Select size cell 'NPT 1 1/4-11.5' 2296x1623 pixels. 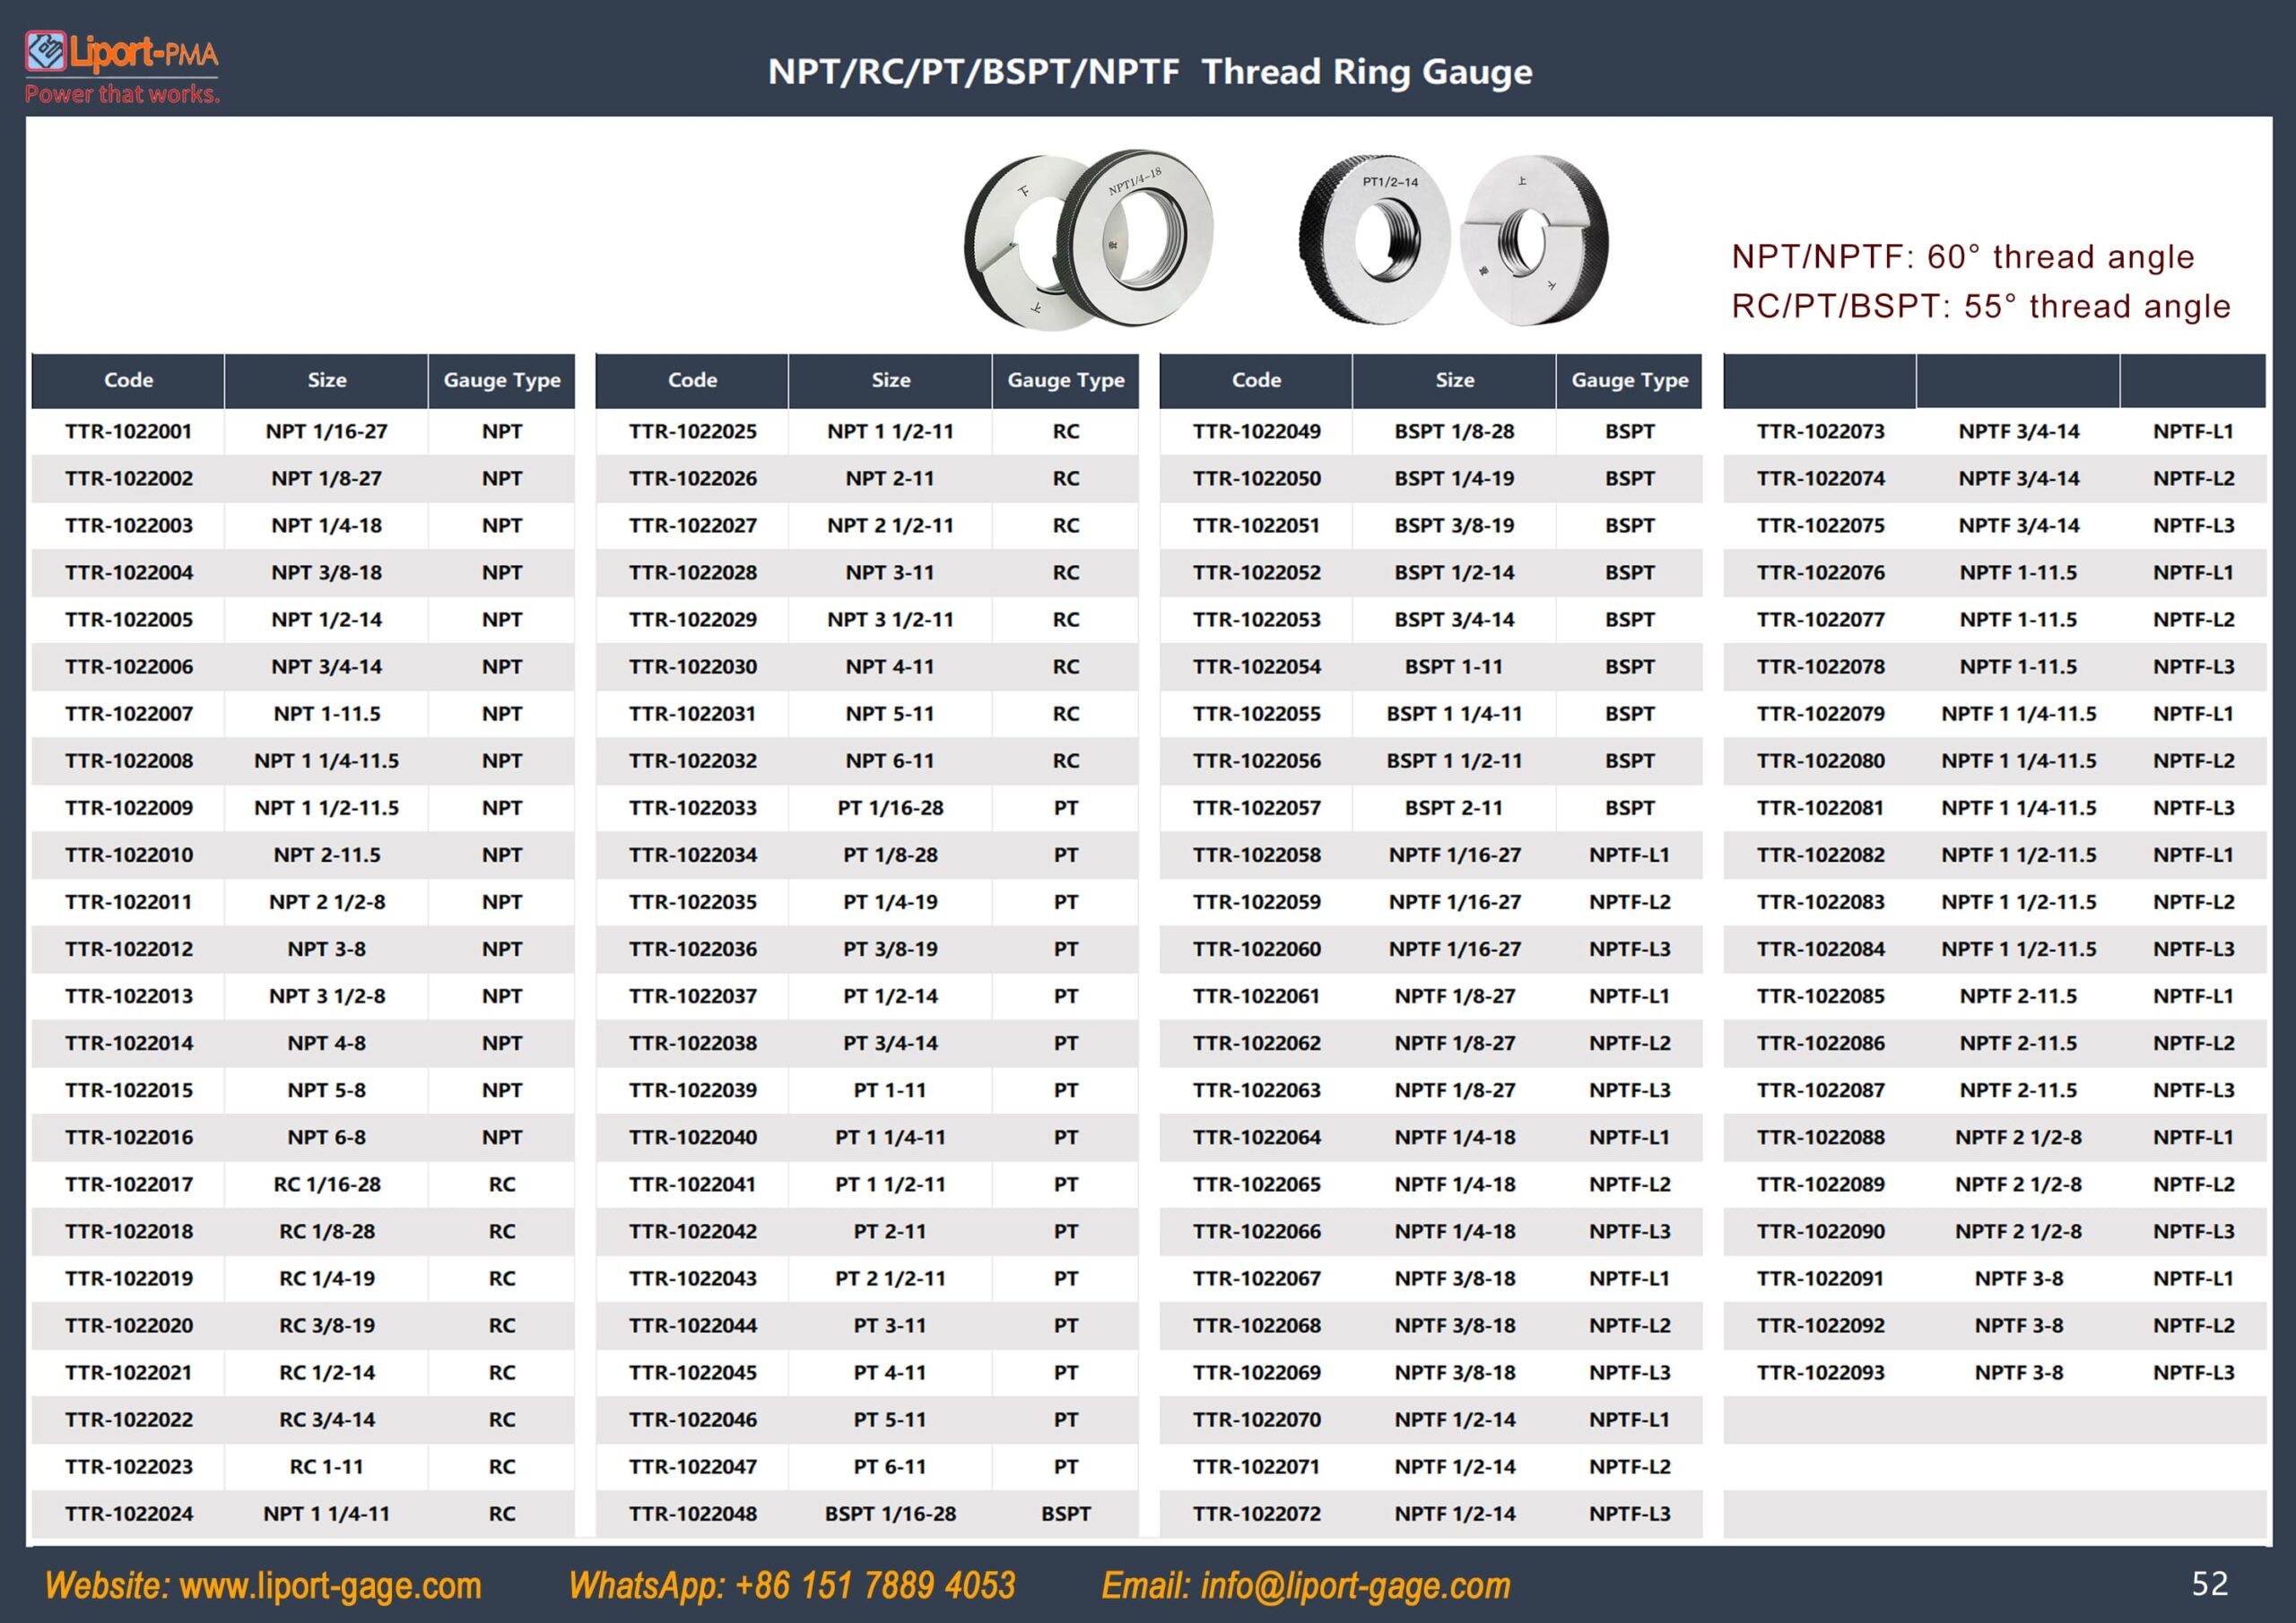tap(326, 760)
